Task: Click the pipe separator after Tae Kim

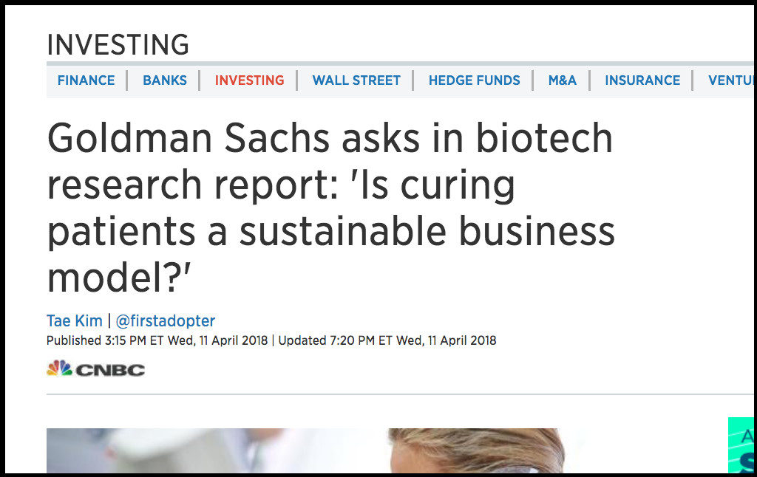Action: [109, 321]
